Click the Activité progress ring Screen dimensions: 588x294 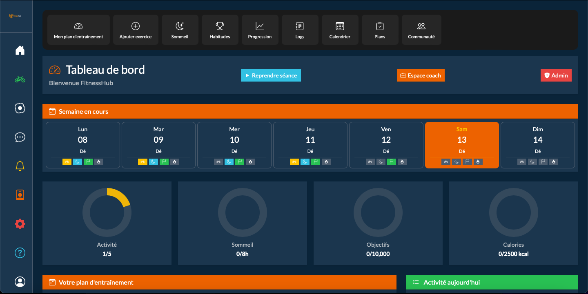pyautogui.click(x=107, y=212)
